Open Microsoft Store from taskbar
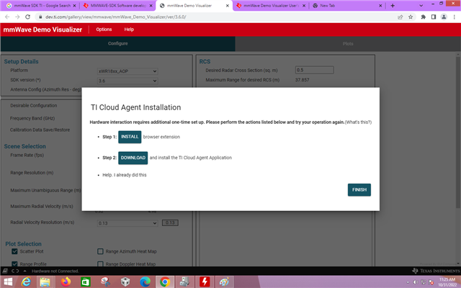 click(x=86, y=282)
